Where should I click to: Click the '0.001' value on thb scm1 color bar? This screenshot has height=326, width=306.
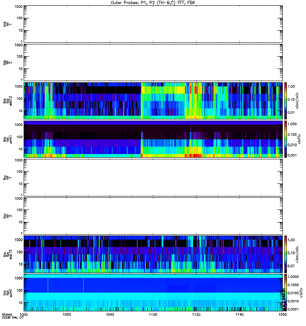click(292, 155)
